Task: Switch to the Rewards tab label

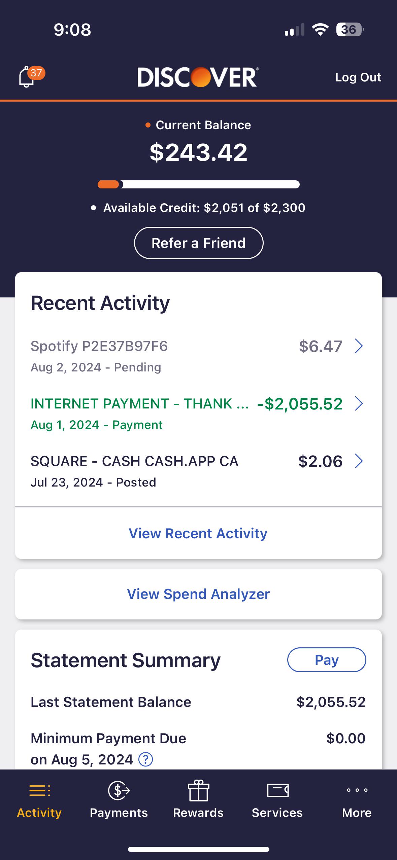Action: 198,813
